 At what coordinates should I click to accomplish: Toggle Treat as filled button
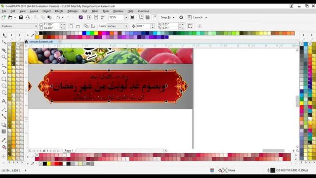tap(190, 26)
